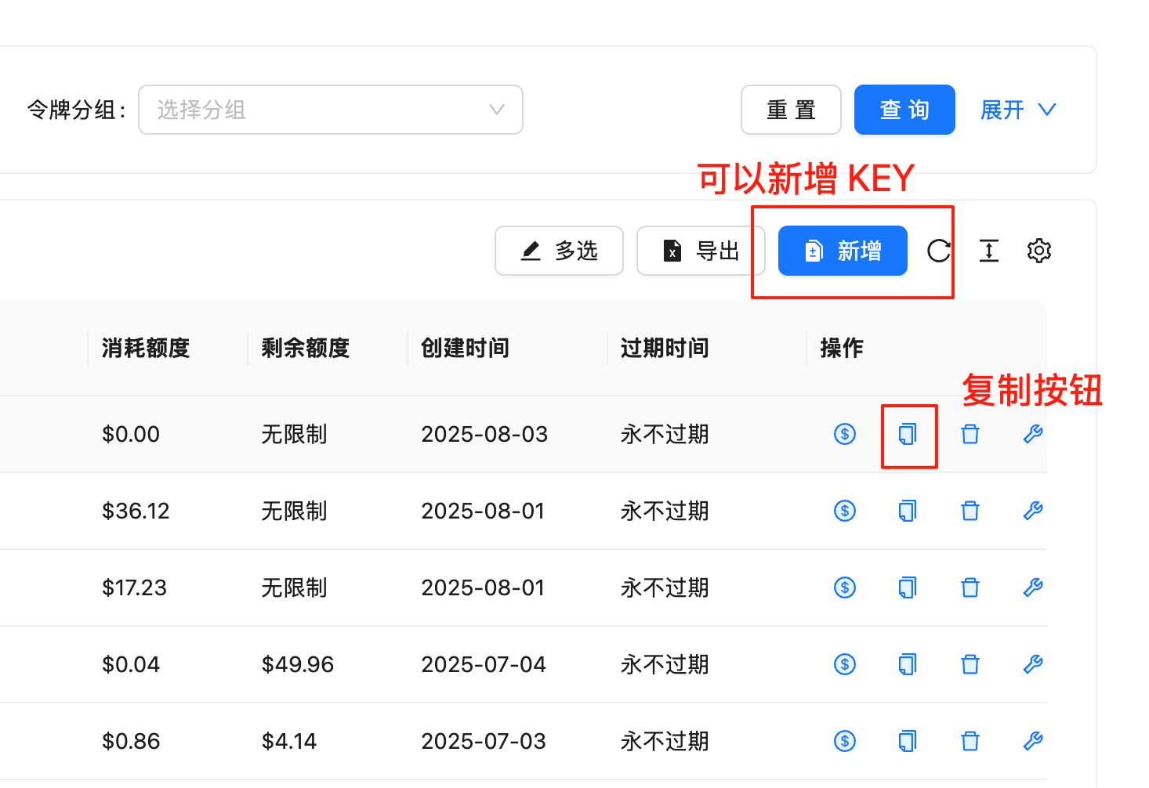Click the dollar quota icon on the top row

pos(844,434)
